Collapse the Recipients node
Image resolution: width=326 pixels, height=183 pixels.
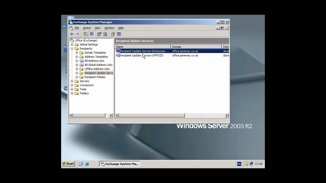(72, 49)
